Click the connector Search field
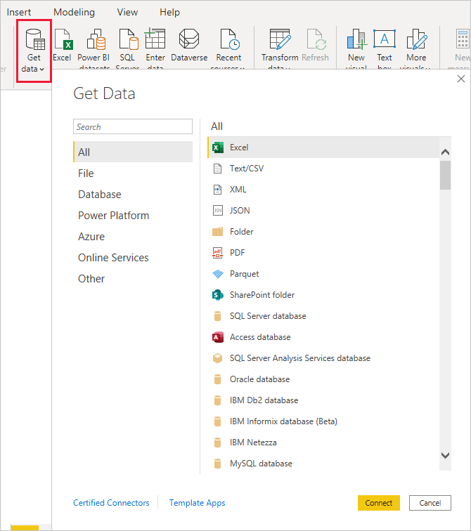Image resolution: width=471 pixels, height=531 pixels. (x=132, y=126)
